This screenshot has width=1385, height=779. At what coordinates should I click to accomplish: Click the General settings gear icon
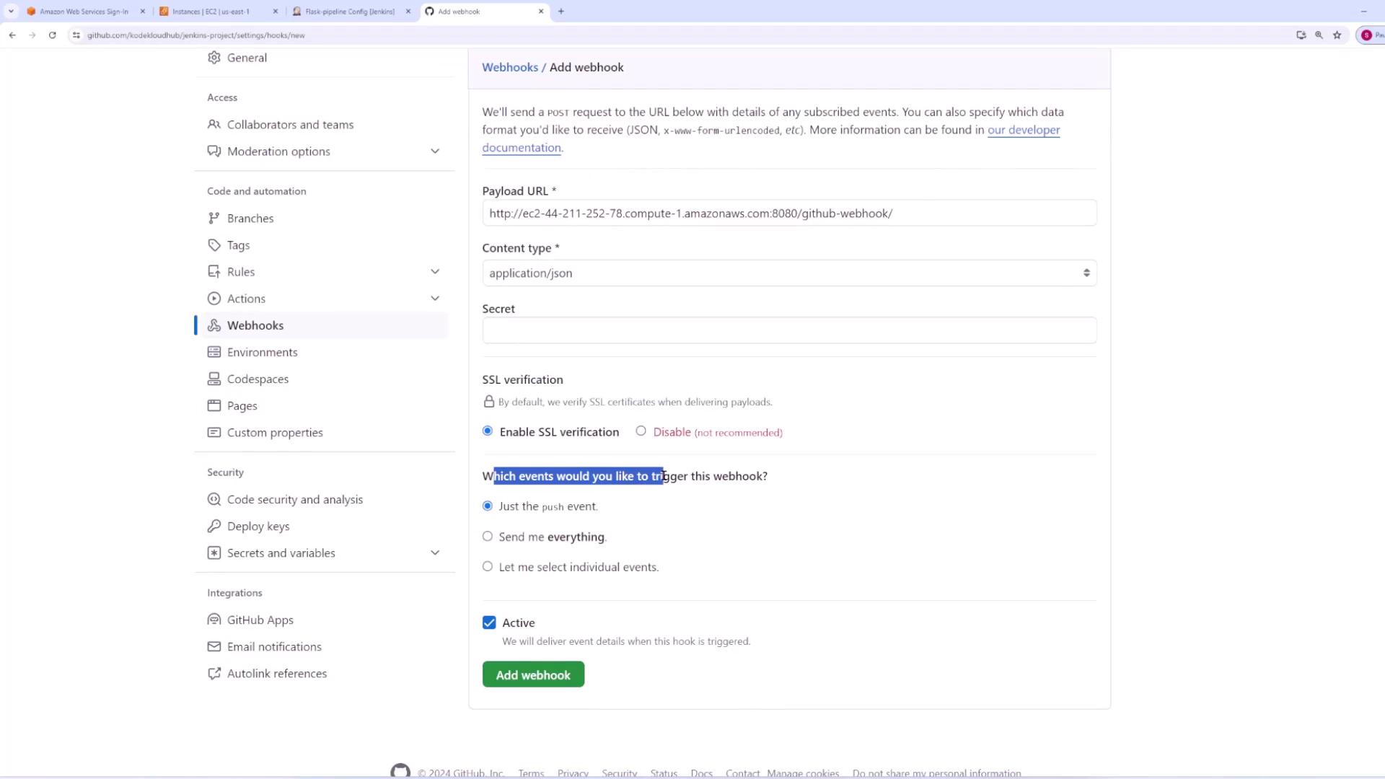[214, 58]
